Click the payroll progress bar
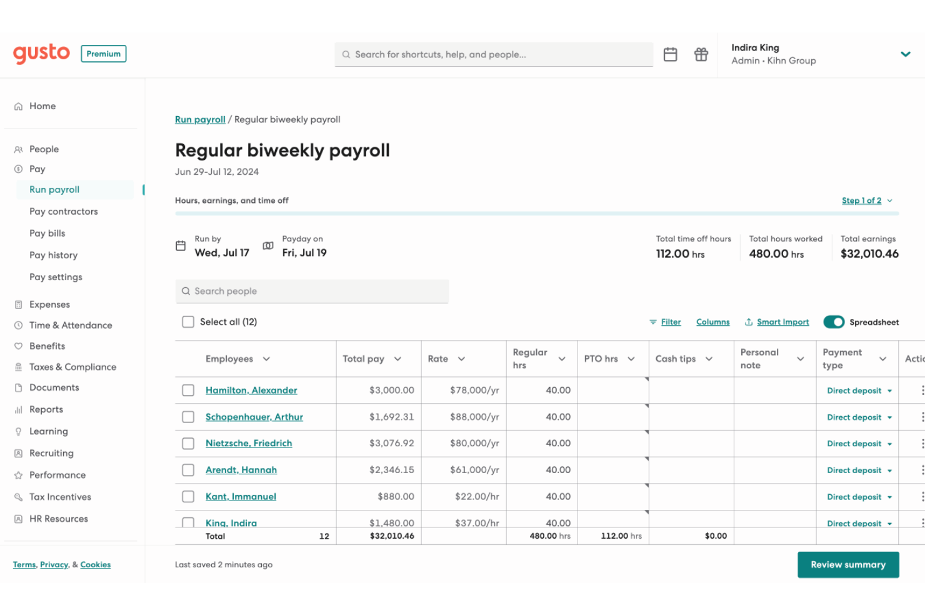925x616 pixels. pos(537,213)
